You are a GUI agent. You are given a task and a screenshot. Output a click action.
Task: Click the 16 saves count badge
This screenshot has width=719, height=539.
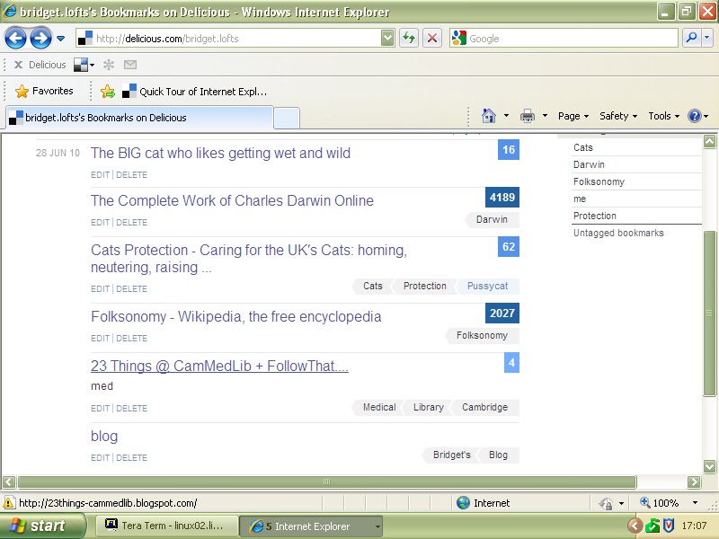[509, 150]
